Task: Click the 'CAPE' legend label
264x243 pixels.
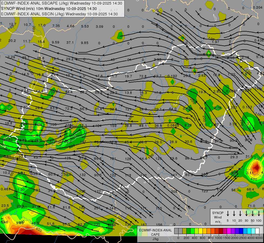Action: (155, 234)
